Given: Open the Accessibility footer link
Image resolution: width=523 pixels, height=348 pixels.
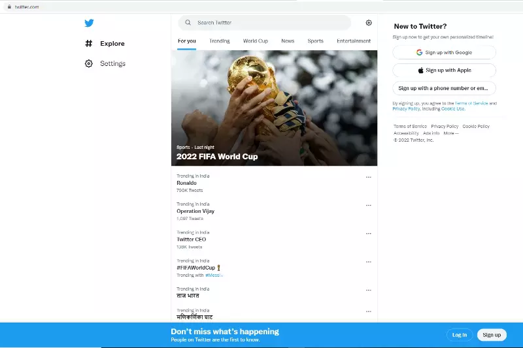Looking at the screenshot, I should 406,133.
